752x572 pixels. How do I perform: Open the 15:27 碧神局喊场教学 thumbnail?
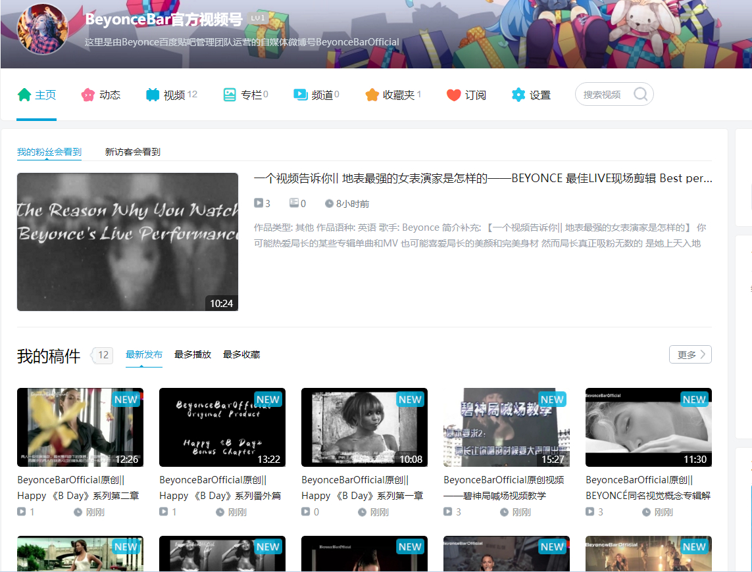point(507,427)
